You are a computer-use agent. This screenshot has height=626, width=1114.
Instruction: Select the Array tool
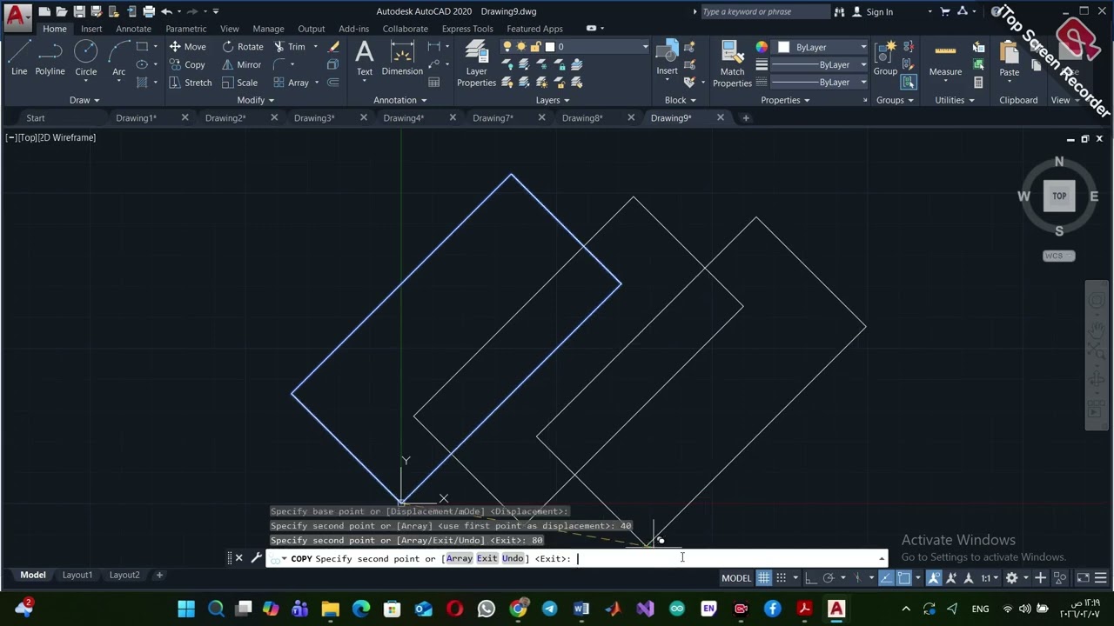tap(292, 83)
